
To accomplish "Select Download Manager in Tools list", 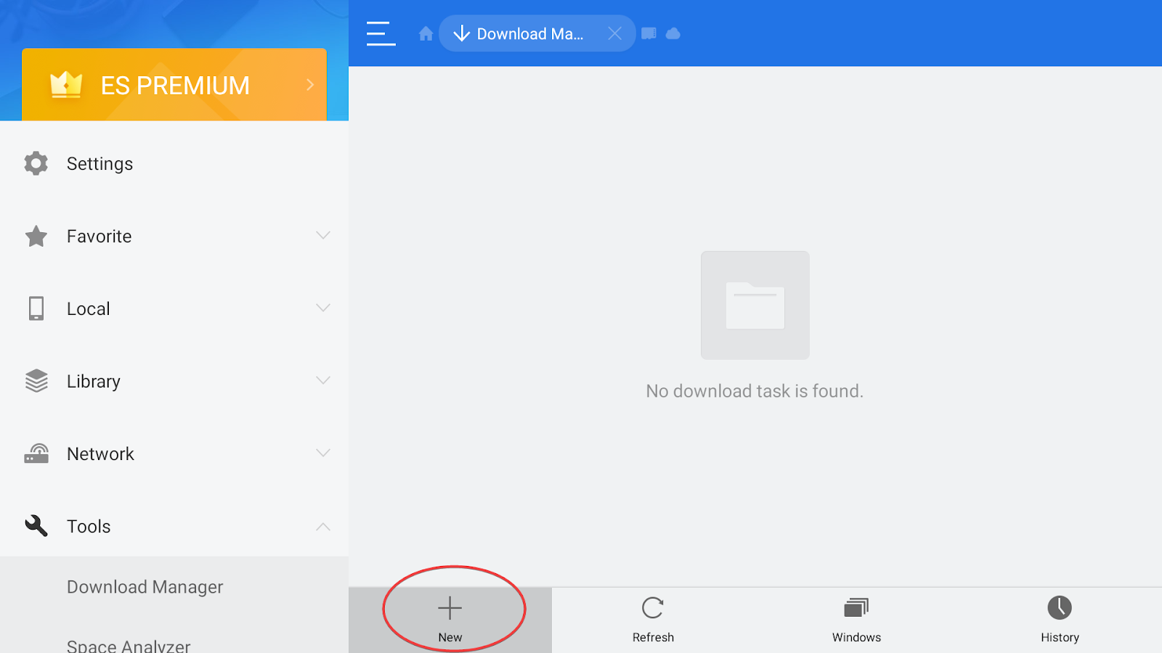I will tap(174, 587).
